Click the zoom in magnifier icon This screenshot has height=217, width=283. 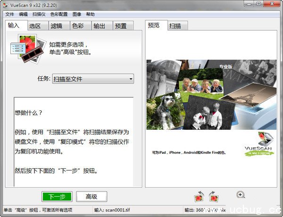pyautogui.click(x=241, y=195)
